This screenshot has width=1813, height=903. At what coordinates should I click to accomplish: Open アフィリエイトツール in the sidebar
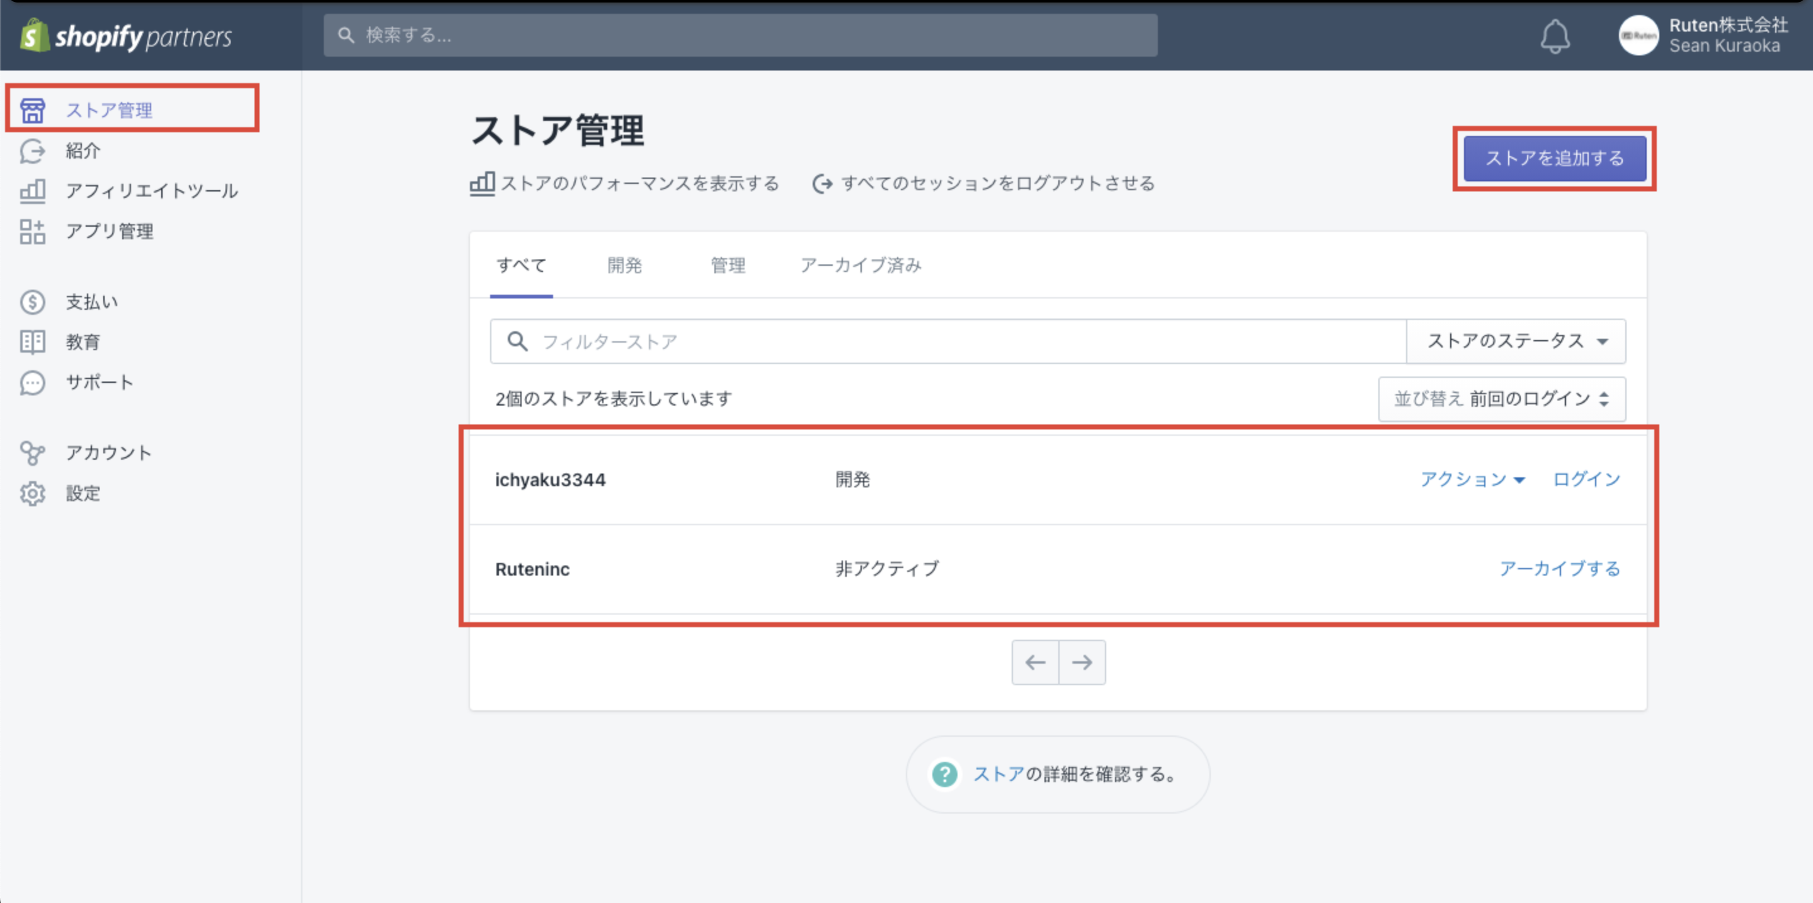(x=152, y=191)
